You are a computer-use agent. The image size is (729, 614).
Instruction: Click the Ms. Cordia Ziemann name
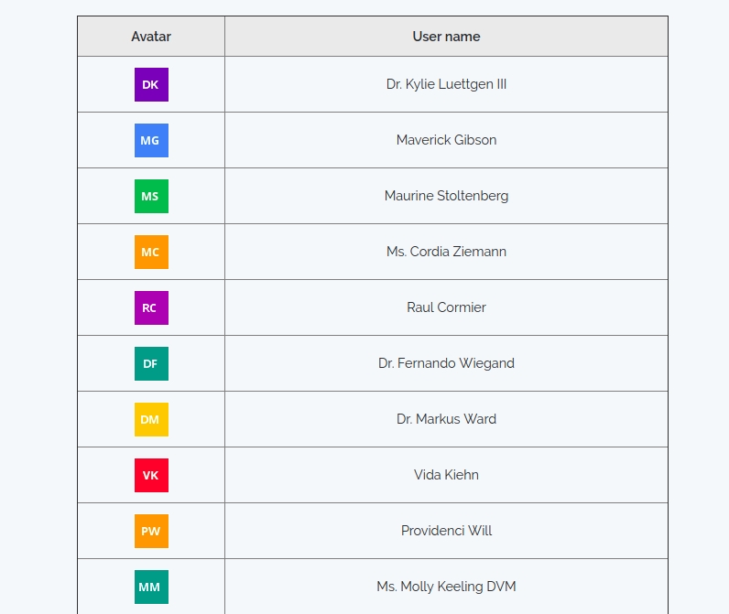446,252
